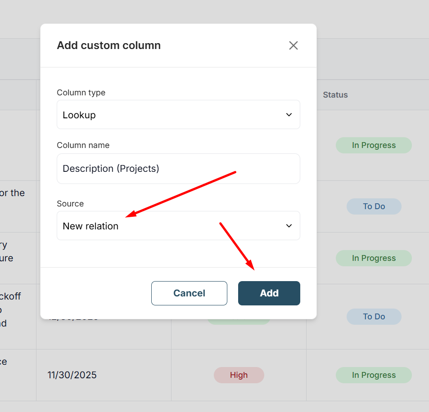Select the topmost In Progress status badge

374,145
